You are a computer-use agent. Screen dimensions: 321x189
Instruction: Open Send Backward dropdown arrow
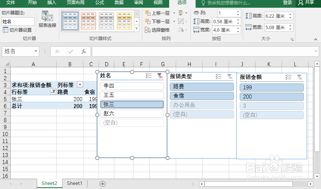tap(174, 21)
